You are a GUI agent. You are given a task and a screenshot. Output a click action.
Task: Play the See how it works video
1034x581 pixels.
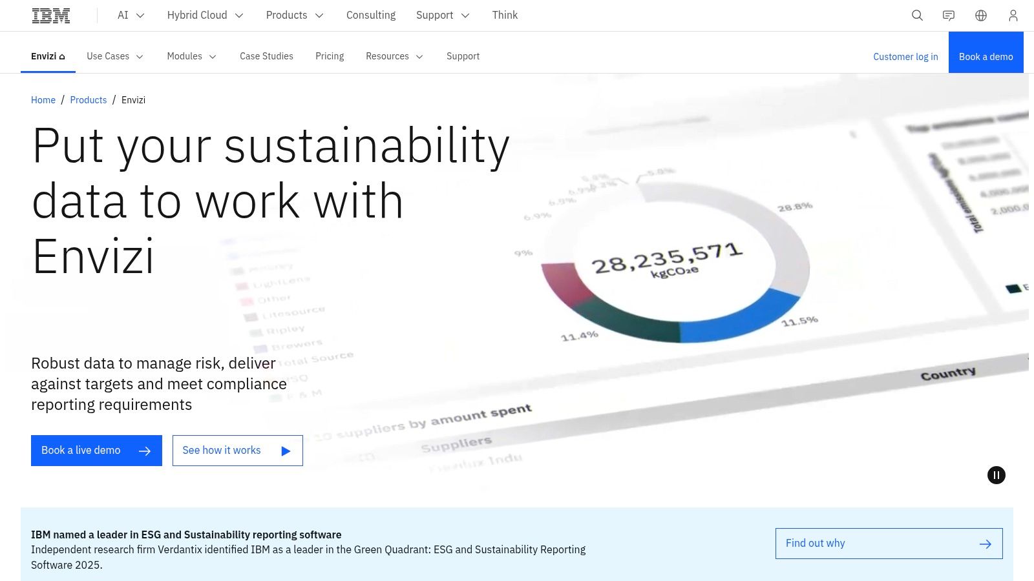click(237, 451)
